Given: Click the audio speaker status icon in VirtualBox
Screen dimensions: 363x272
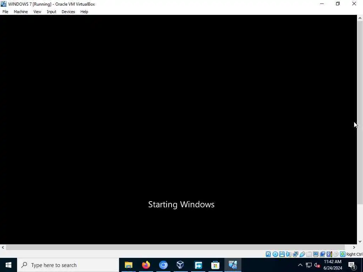Looking at the screenshot, I should 289,254.
